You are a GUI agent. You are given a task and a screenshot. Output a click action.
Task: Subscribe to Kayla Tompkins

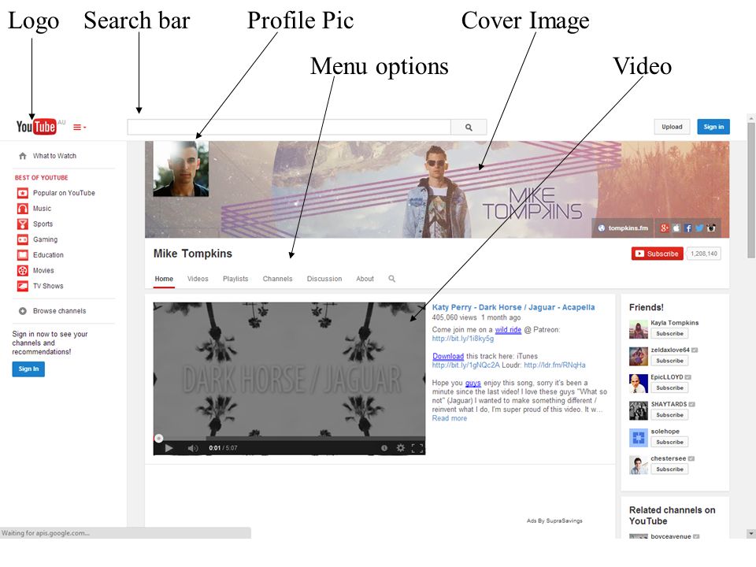click(669, 334)
